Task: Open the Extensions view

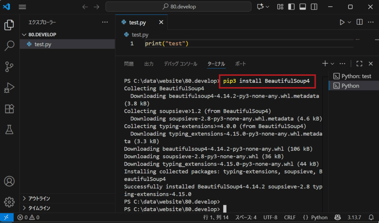Action: click(x=9, y=108)
